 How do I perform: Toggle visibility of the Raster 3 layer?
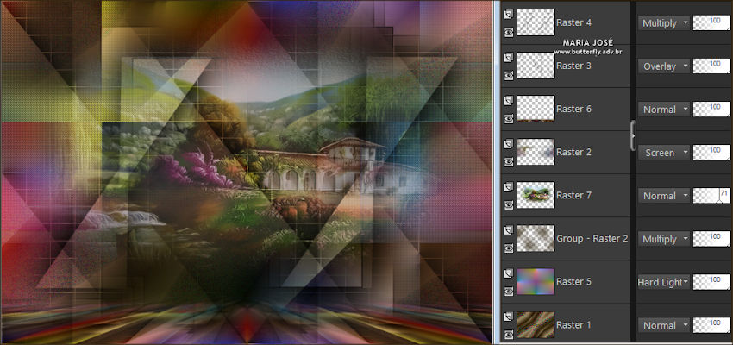[509, 75]
